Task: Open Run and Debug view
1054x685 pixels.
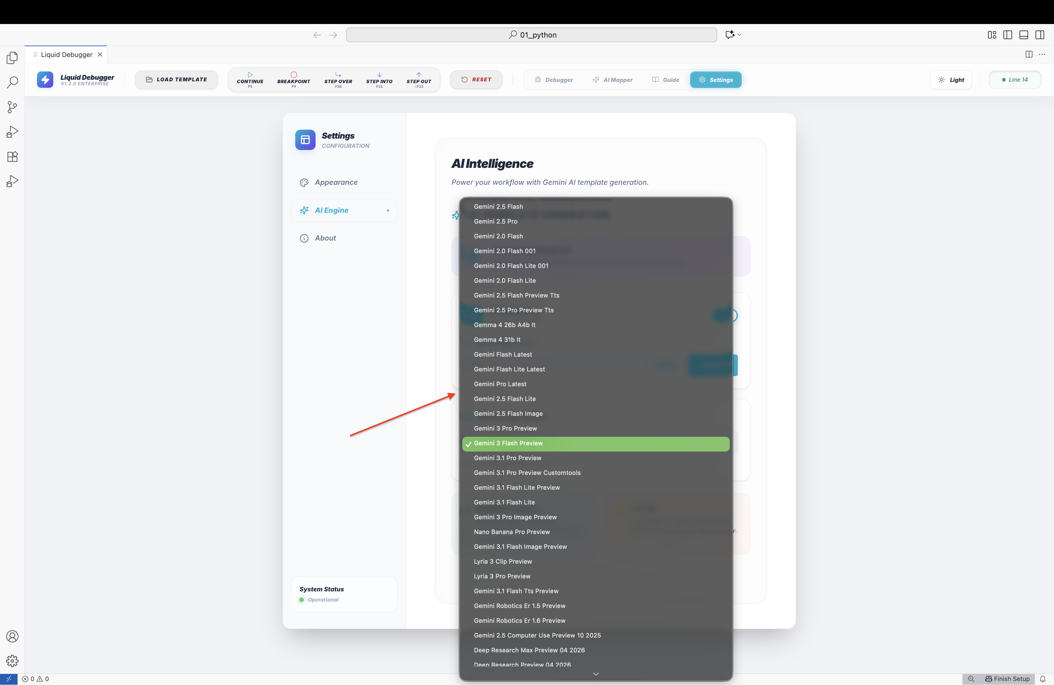Action: tap(12, 132)
